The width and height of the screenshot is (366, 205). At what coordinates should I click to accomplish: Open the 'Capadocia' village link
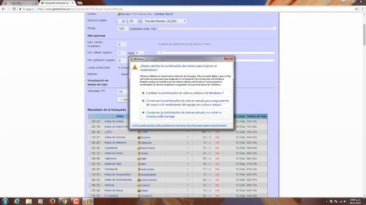pyautogui.click(x=111, y=148)
